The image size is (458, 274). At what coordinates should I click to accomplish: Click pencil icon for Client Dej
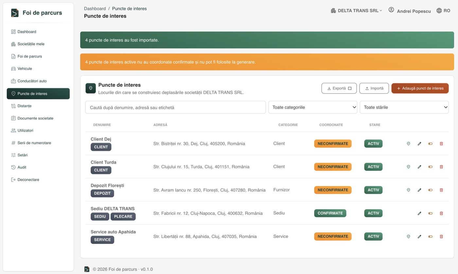pos(419,144)
